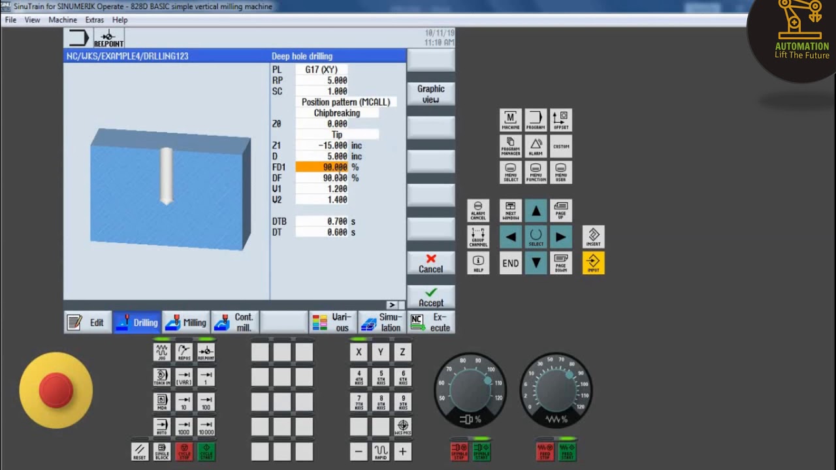
Task: Select the 6th axis key
Action: coord(403,377)
